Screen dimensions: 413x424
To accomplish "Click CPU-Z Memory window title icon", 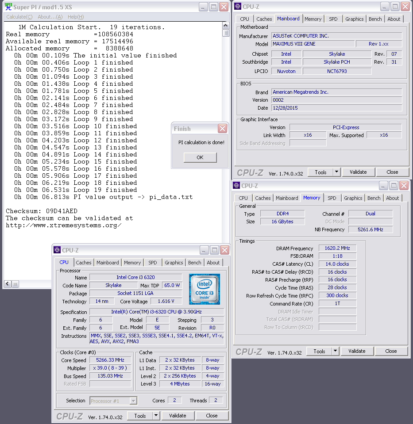I will point(236,185).
